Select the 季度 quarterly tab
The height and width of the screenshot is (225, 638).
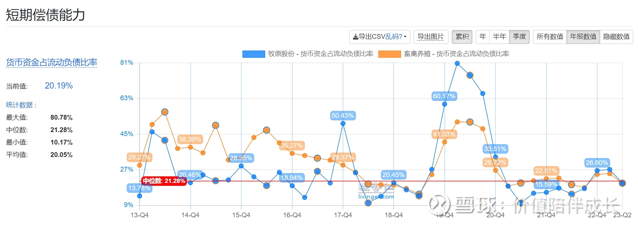520,37
